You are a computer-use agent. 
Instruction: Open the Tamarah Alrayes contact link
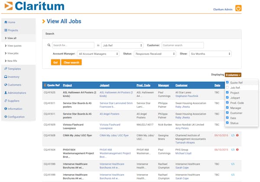(x=185, y=143)
